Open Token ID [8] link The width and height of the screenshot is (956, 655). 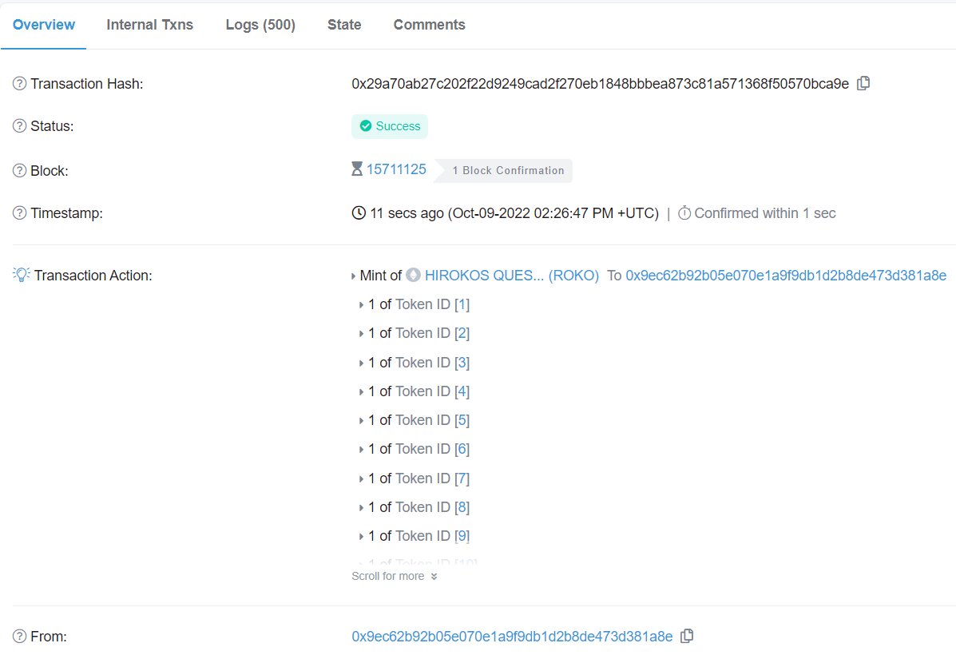(x=462, y=506)
